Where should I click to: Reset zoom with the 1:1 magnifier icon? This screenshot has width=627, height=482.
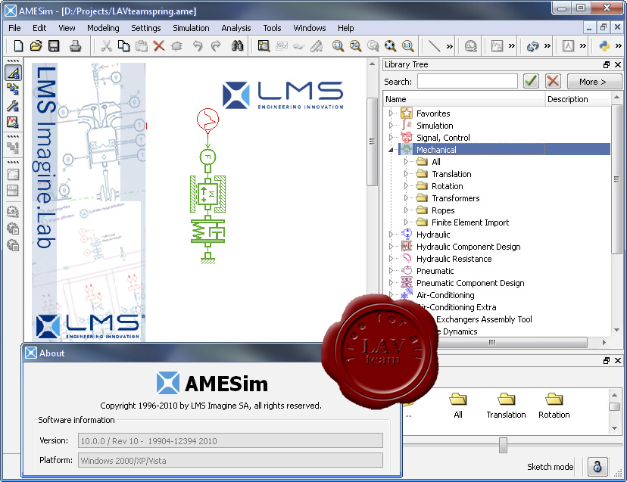(408, 46)
